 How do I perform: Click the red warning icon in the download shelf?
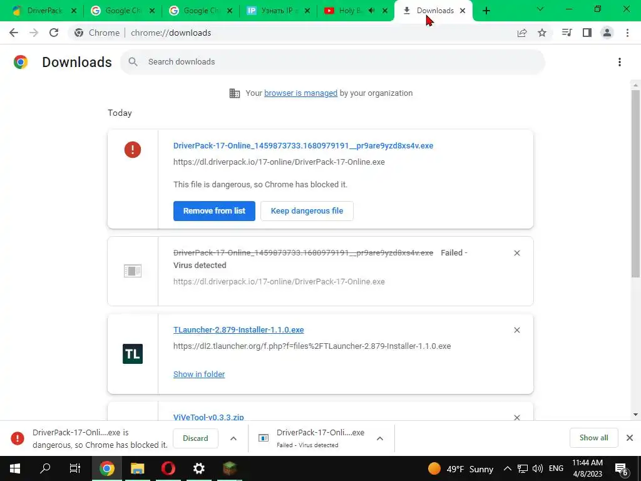pyautogui.click(x=17, y=438)
